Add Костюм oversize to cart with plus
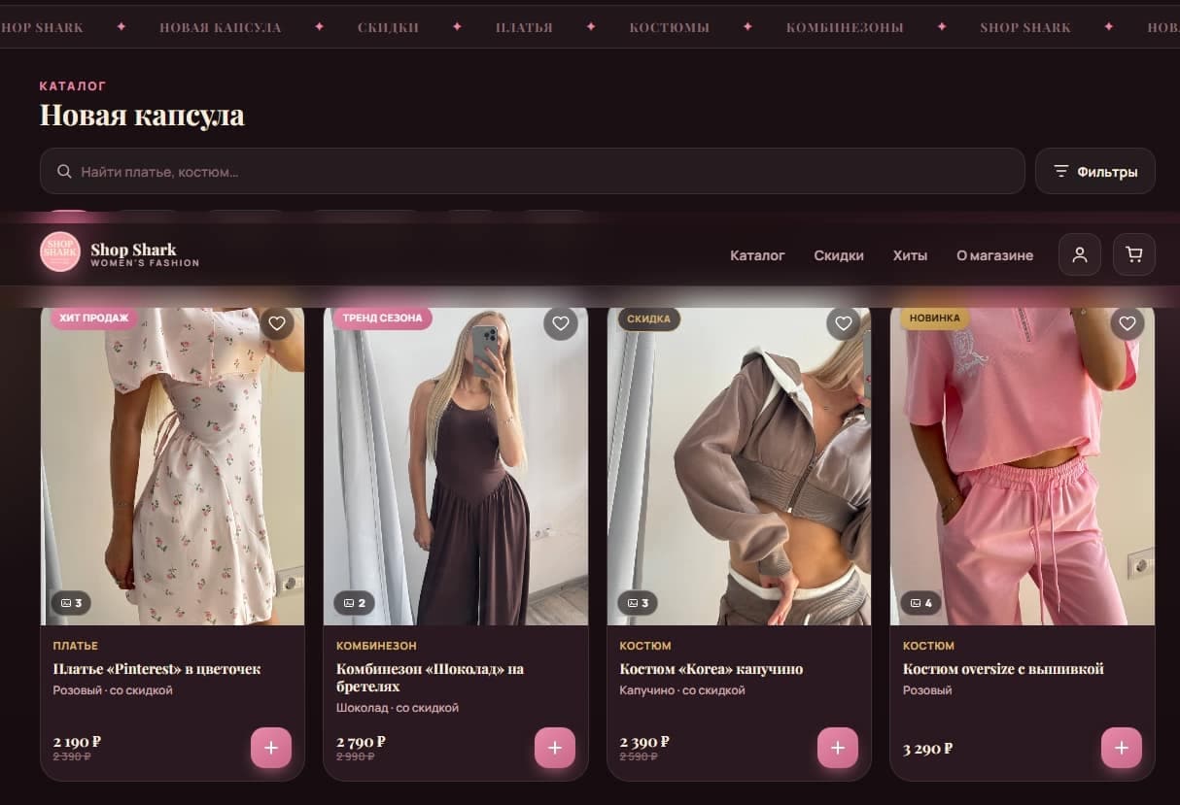The height and width of the screenshot is (805, 1180). point(1122,748)
